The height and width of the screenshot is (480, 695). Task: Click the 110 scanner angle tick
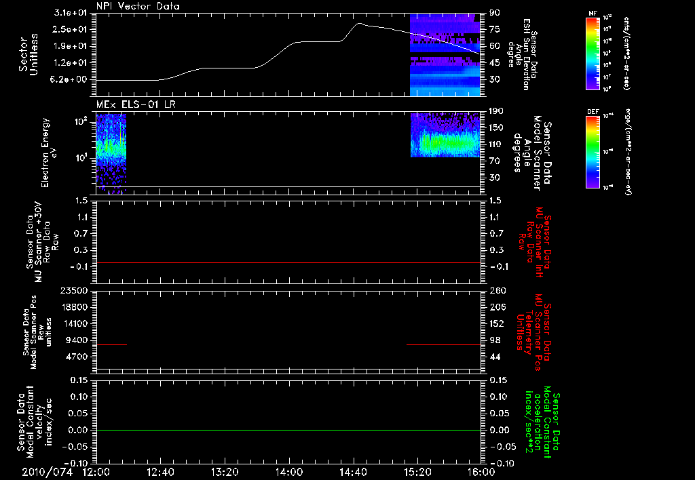(x=497, y=144)
